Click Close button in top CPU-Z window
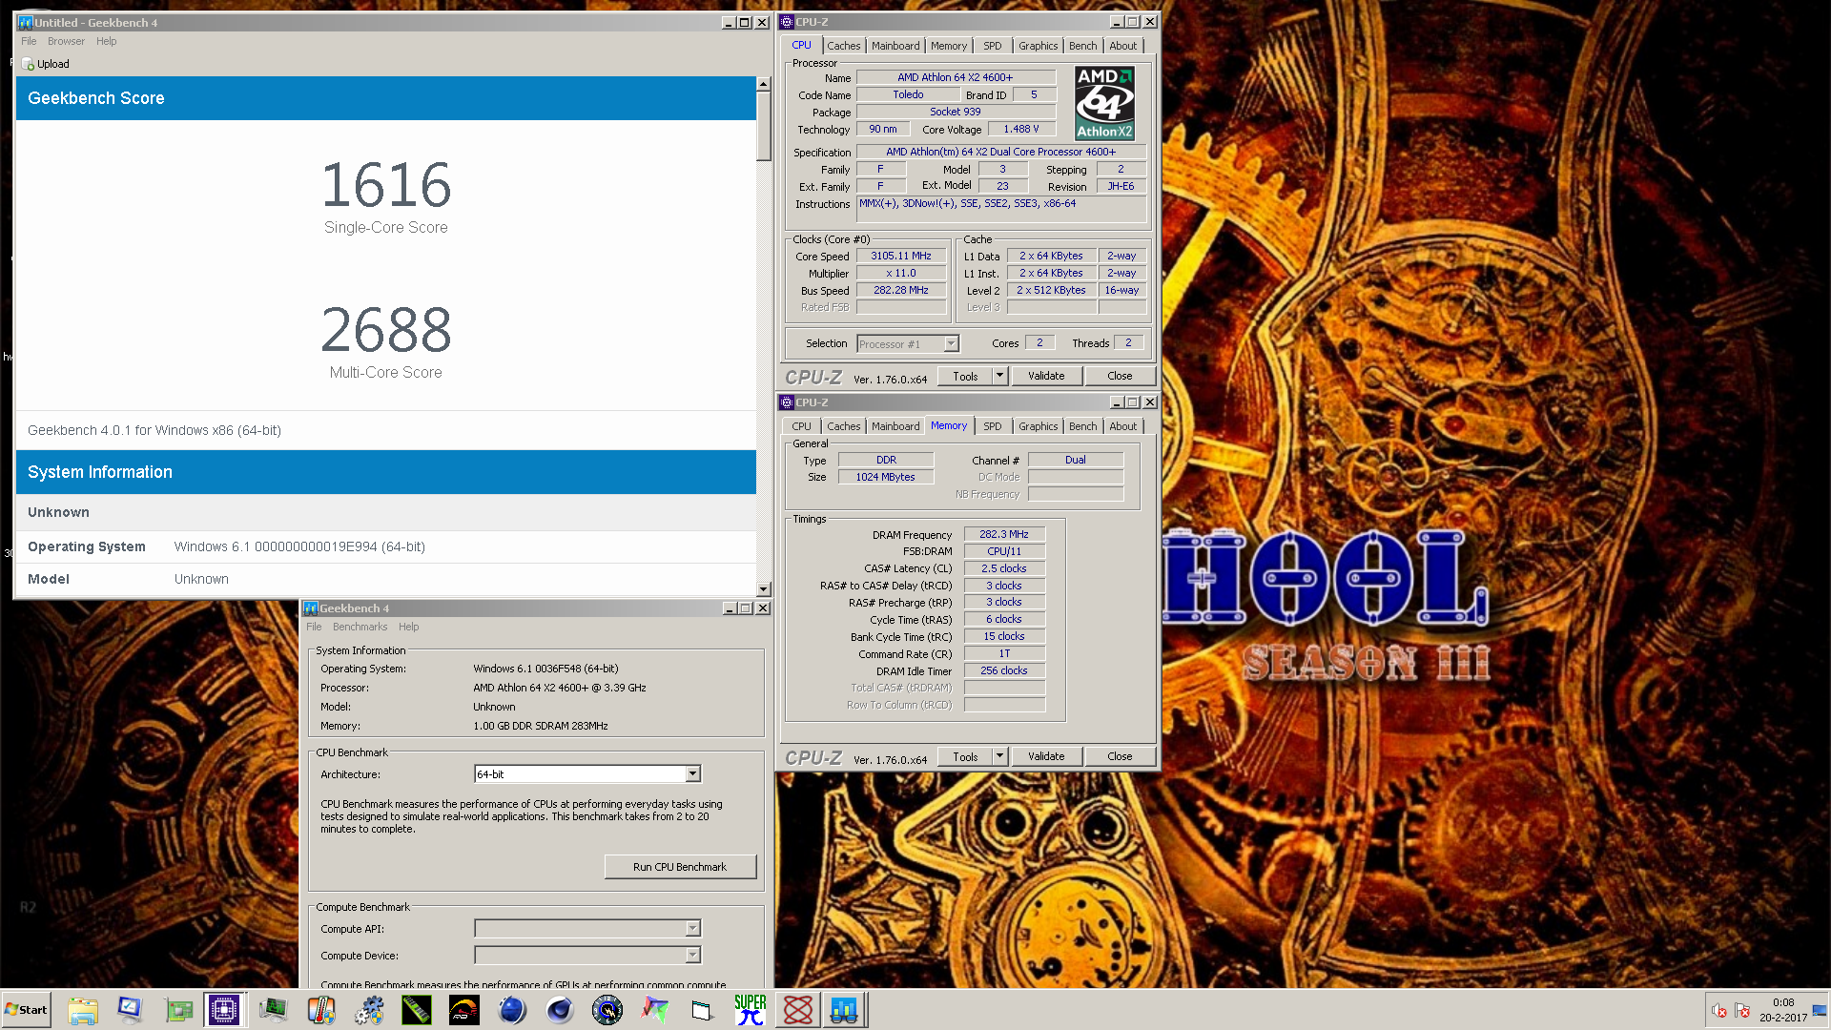The width and height of the screenshot is (1831, 1030). click(x=1120, y=377)
